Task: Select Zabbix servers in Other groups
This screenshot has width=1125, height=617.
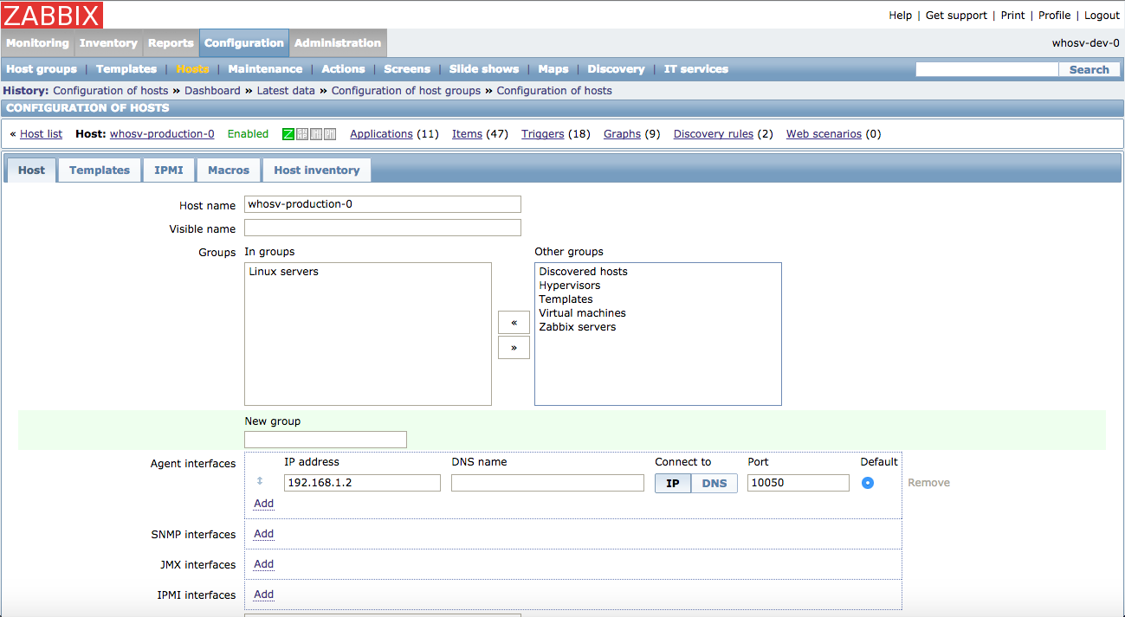Action: [x=657, y=327]
